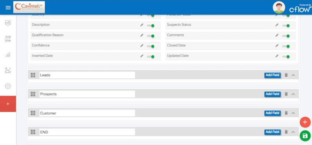Viewport: 312px width, 145px height.
Task: Click the END section name input
Action: click(x=87, y=132)
